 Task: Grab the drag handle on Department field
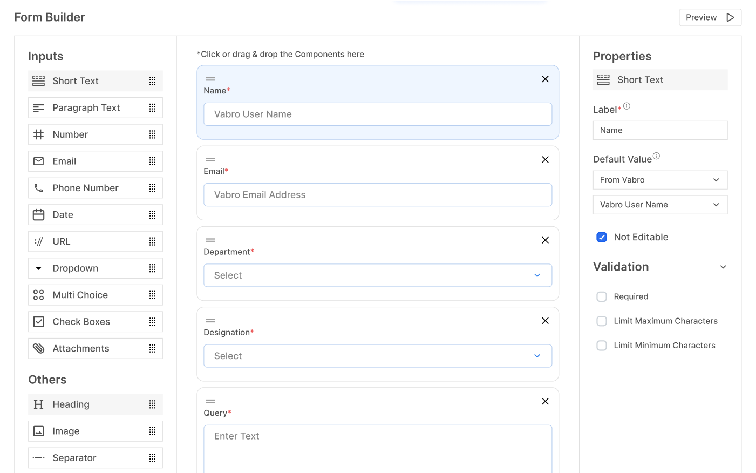click(x=210, y=240)
